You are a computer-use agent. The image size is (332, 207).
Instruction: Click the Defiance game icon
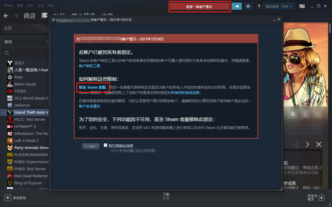[x=10, y=105]
